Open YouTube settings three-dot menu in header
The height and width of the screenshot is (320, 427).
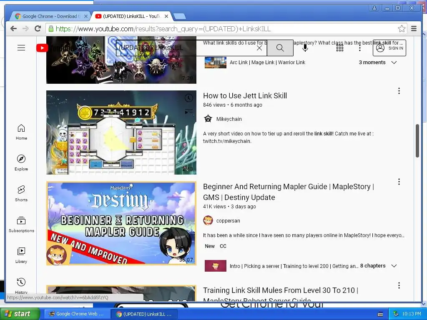pyautogui.click(x=360, y=48)
